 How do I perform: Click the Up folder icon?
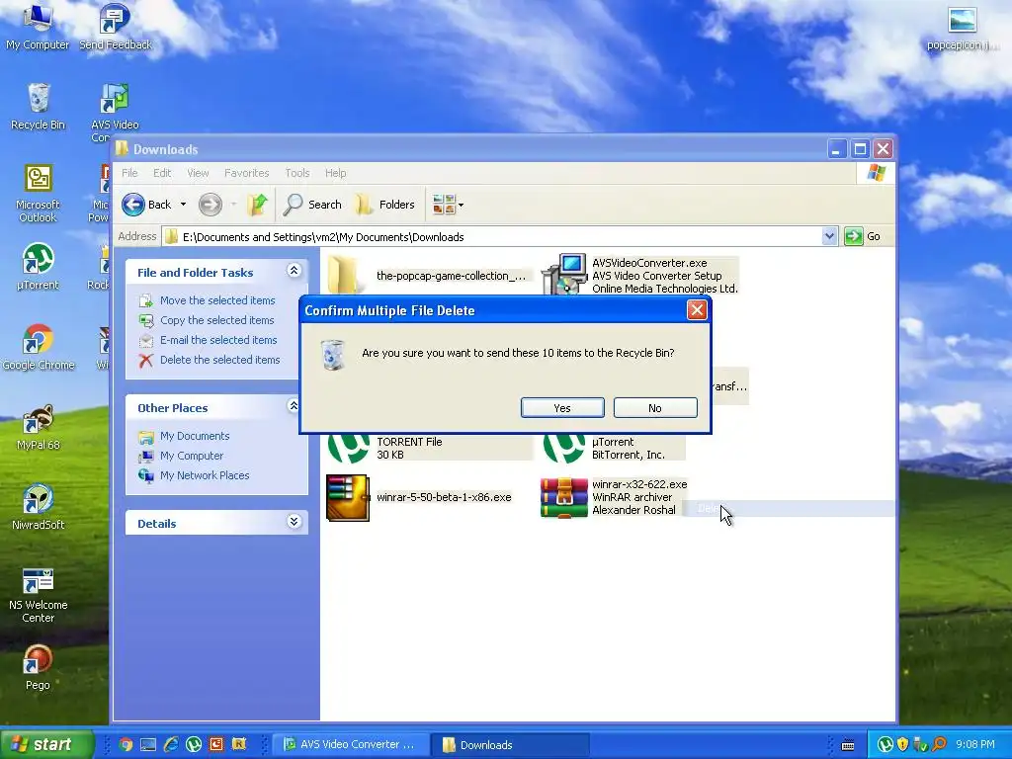point(257,205)
